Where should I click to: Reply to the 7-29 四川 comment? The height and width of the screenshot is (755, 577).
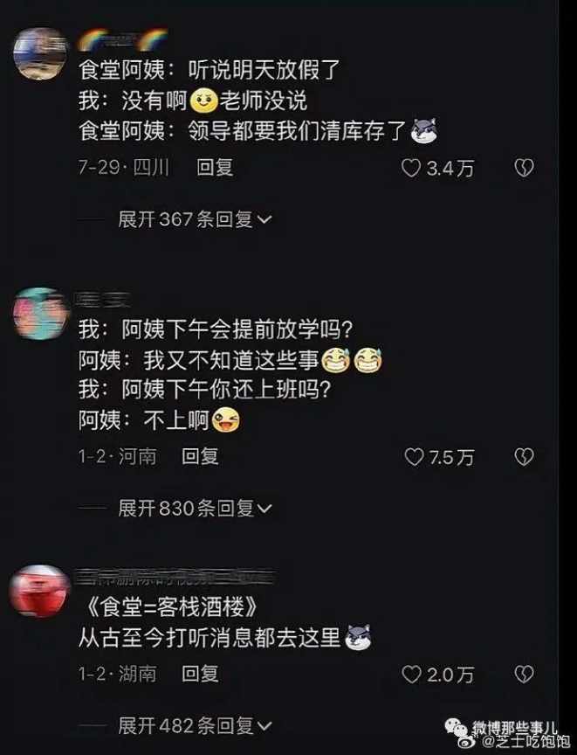pyautogui.click(x=215, y=168)
